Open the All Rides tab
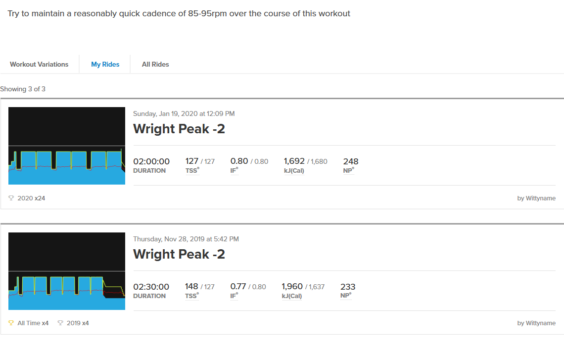The height and width of the screenshot is (343, 564). click(x=155, y=64)
